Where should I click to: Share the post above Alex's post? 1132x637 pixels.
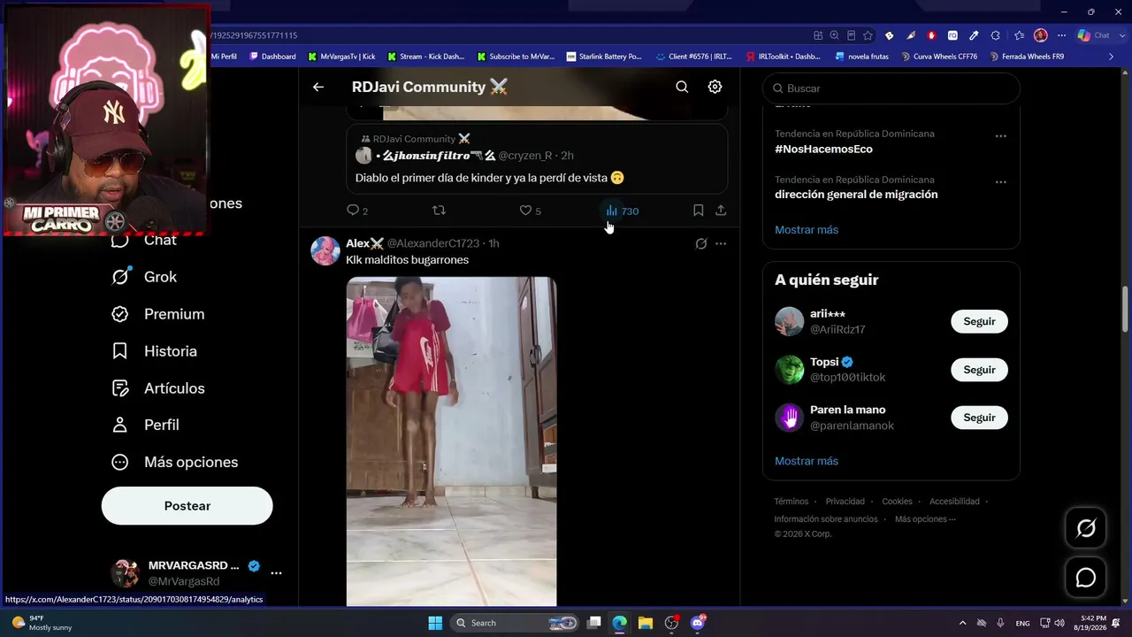click(721, 211)
